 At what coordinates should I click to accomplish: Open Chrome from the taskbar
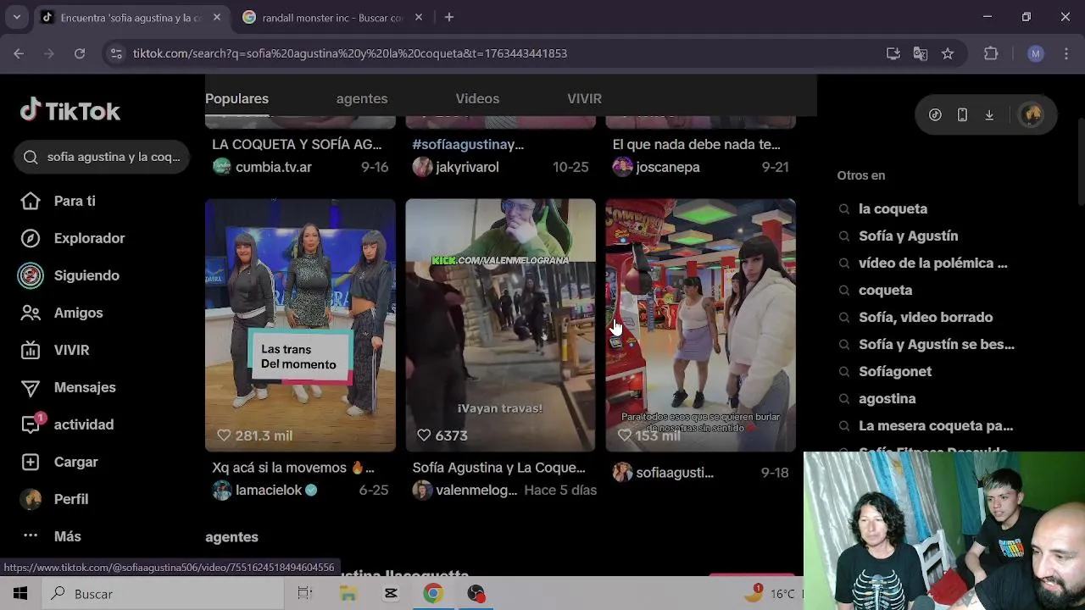[433, 594]
